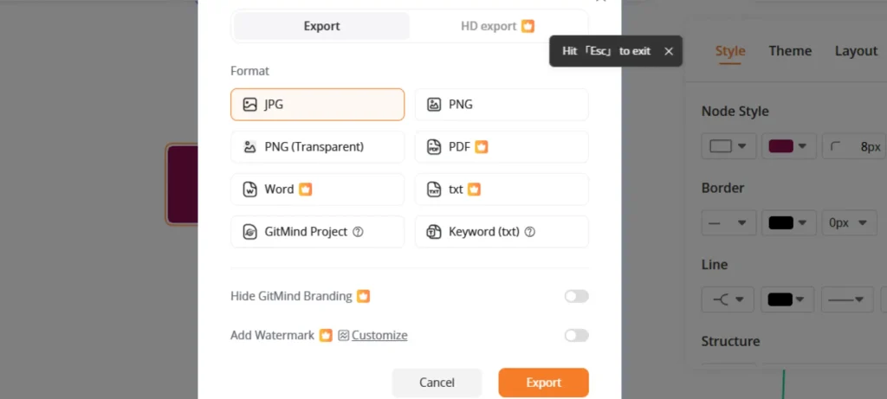The height and width of the screenshot is (399, 887).
Task: Select the PNG export format
Action: [502, 105]
